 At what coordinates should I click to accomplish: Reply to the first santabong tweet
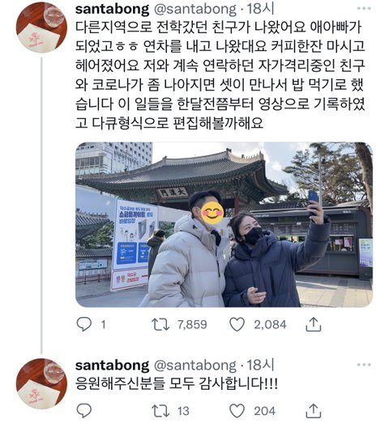click(x=84, y=324)
